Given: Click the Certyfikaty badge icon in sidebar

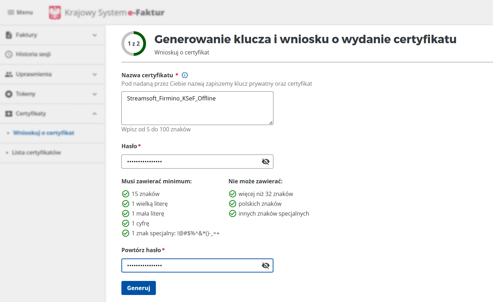Looking at the screenshot, I should tap(8, 113).
